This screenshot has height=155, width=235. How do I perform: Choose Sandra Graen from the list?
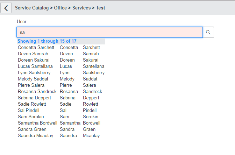[32, 129]
